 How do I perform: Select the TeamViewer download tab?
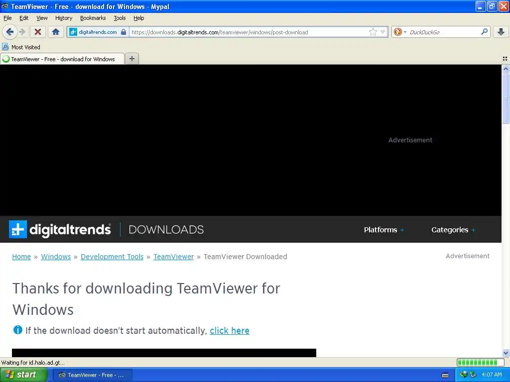[62, 59]
